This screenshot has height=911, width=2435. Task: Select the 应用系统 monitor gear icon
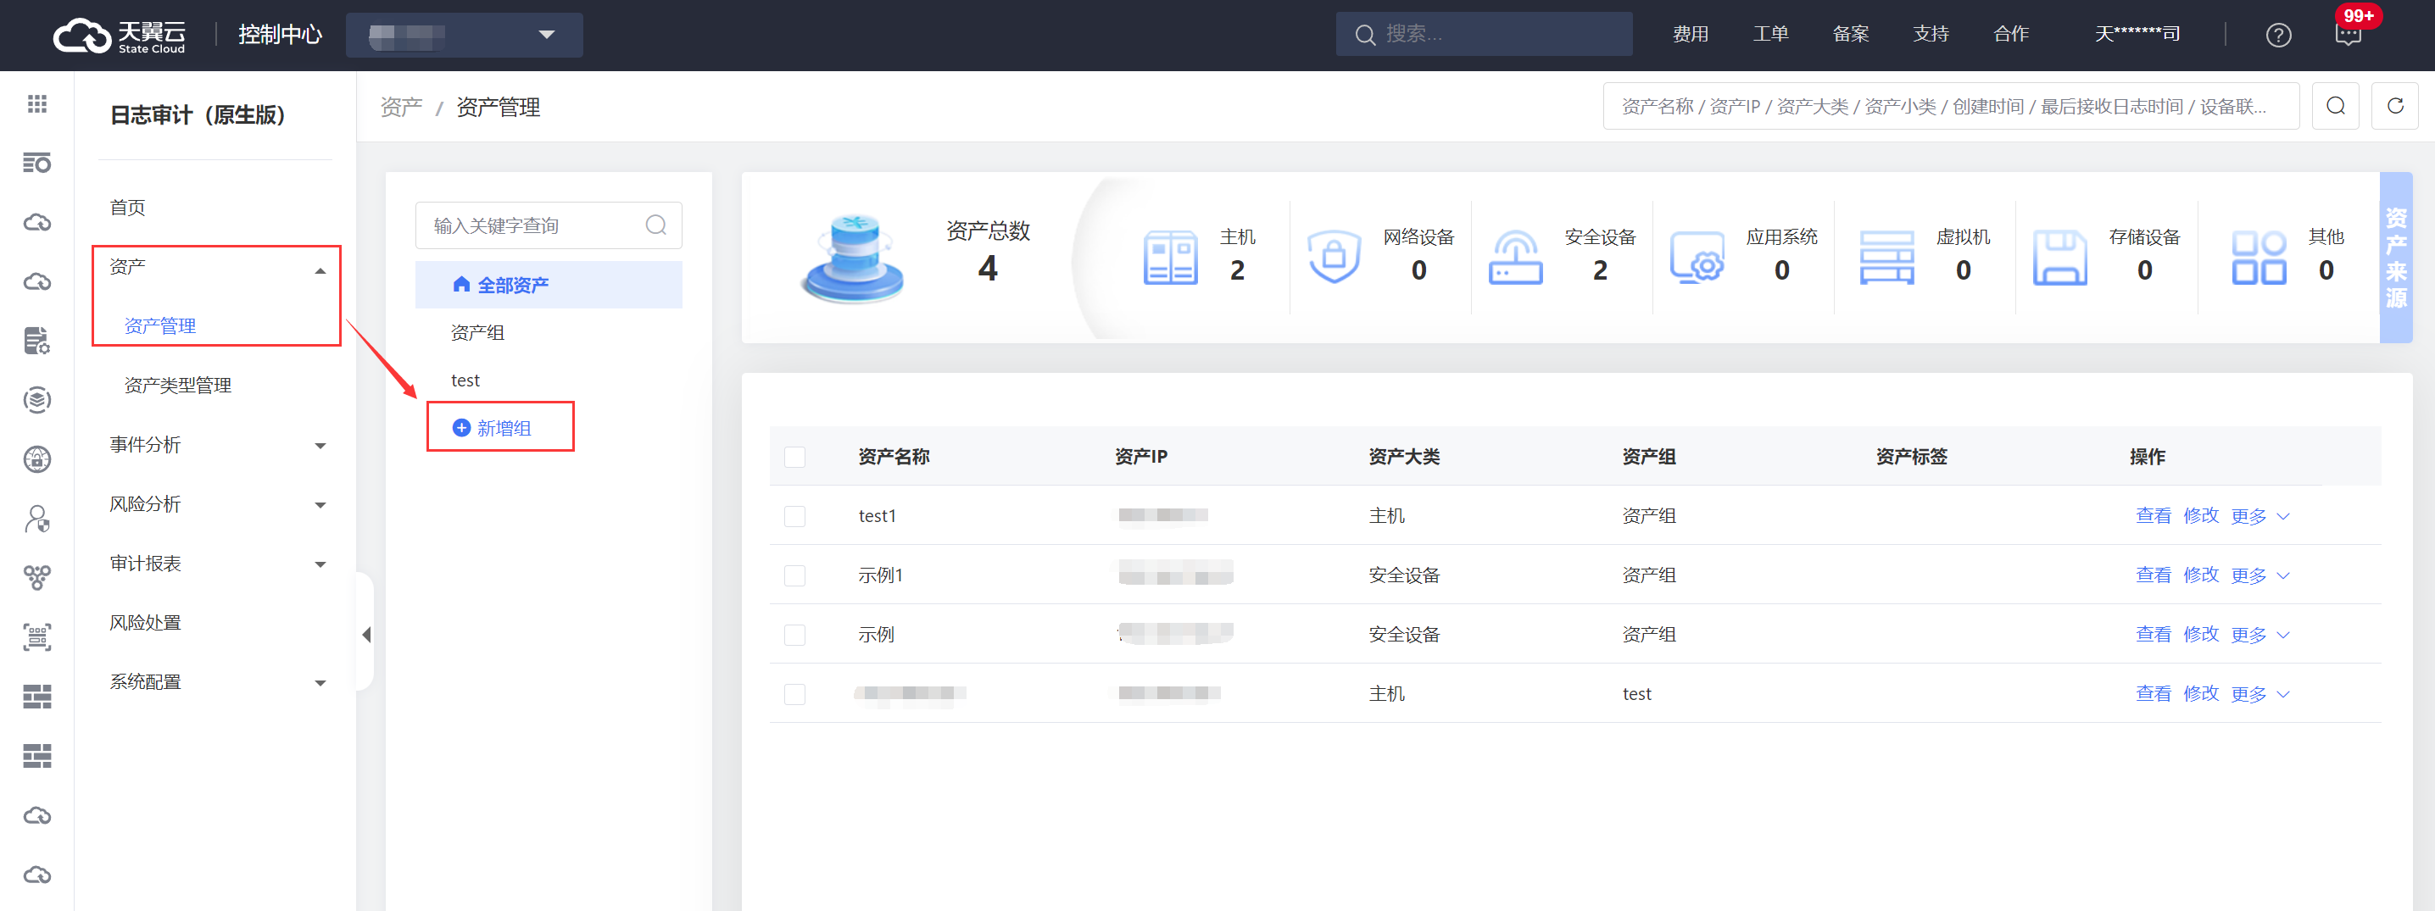pyautogui.click(x=1697, y=257)
